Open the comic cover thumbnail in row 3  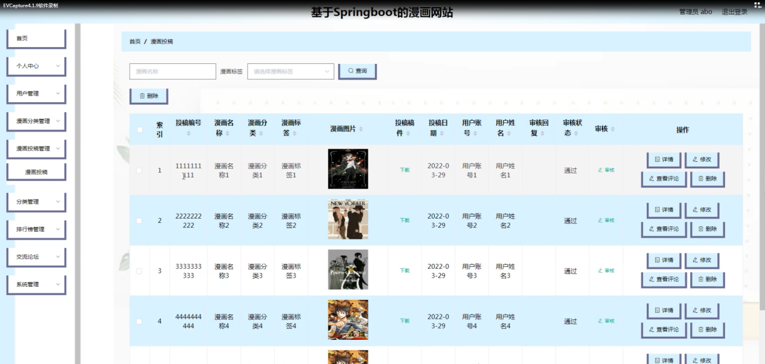pos(348,270)
